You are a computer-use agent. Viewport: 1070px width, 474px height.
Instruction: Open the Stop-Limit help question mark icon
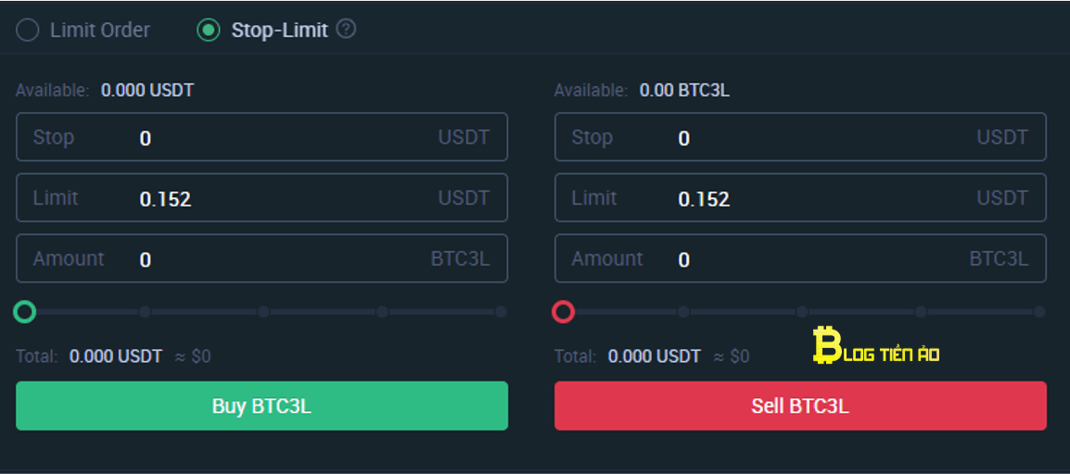[347, 30]
